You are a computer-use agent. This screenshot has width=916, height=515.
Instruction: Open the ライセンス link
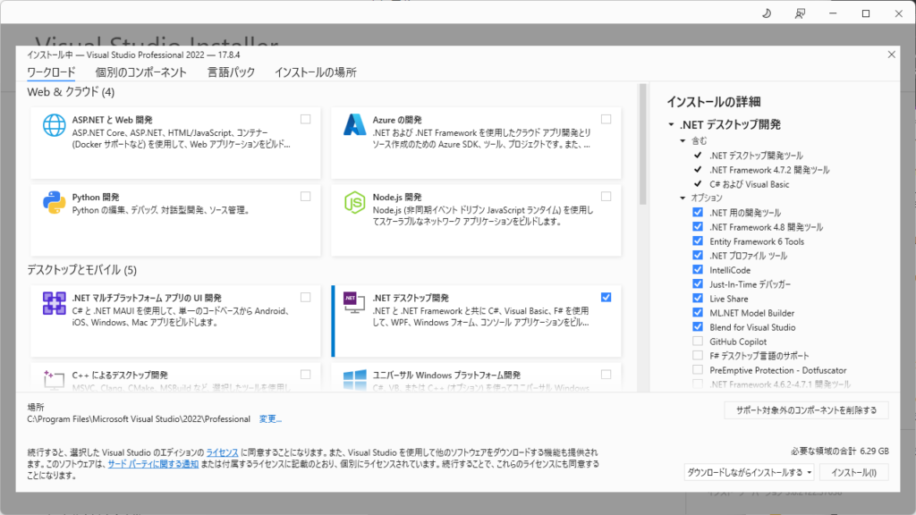pyautogui.click(x=223, y=453)
